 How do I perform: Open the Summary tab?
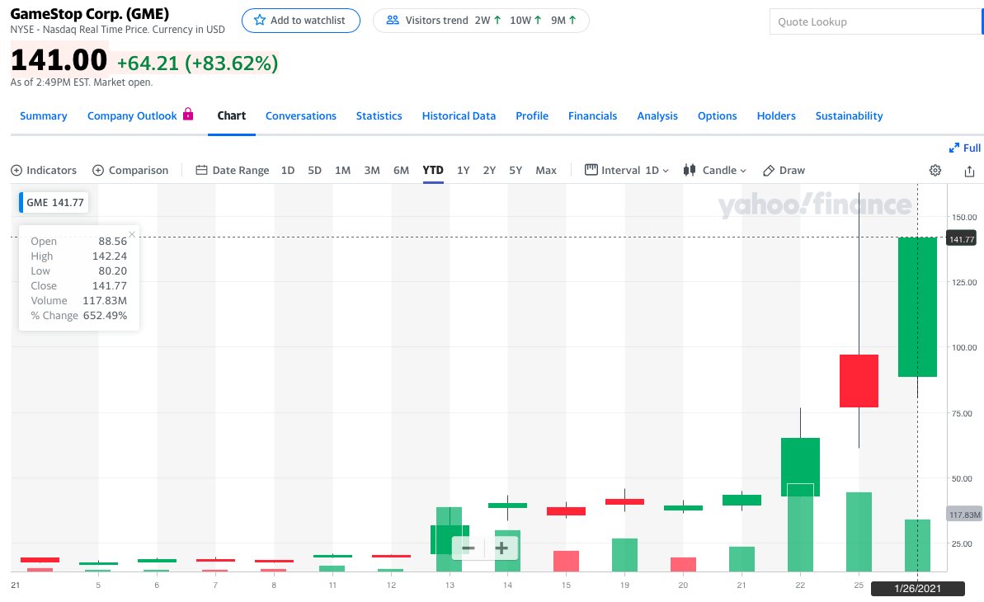tap(43, 116)
